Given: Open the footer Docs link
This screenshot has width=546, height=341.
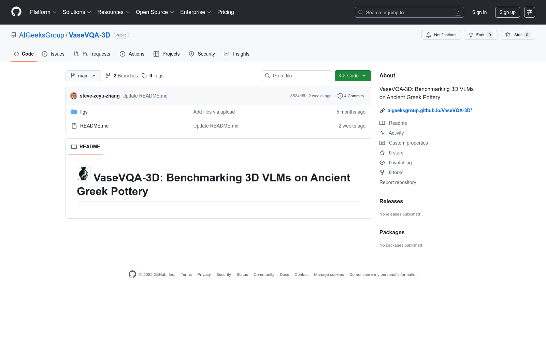Looking at the screenshot, I should pos(284,275).
